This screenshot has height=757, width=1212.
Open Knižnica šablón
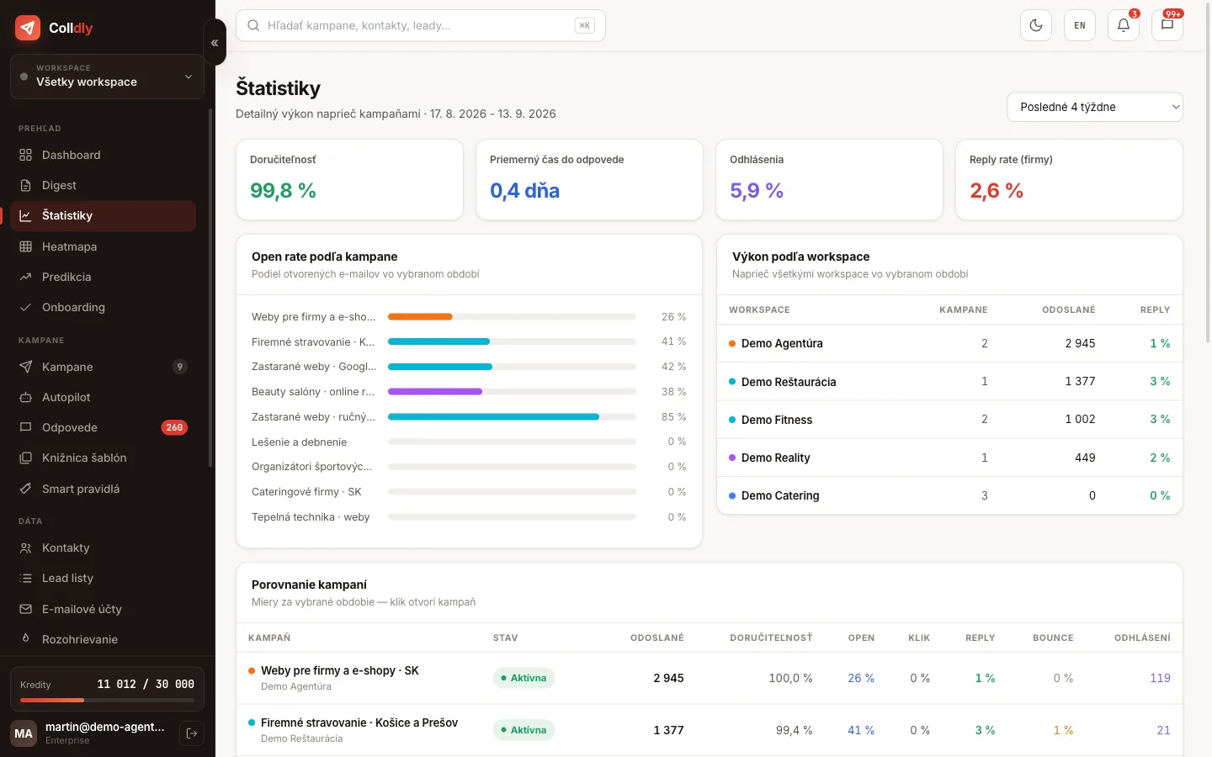tap(103, 458)
